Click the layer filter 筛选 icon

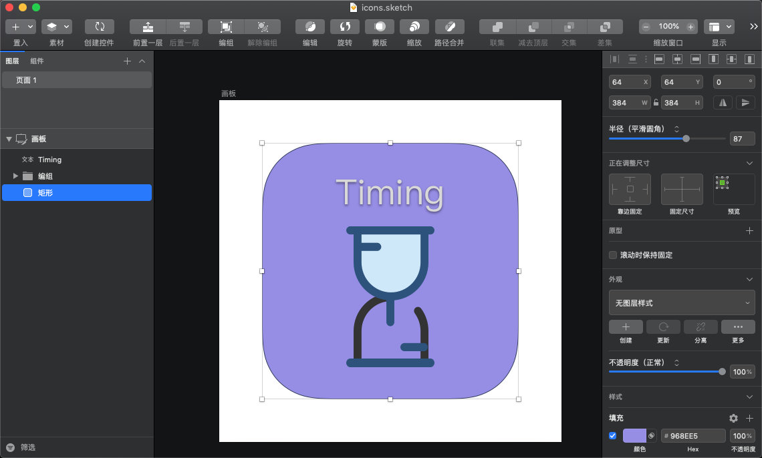click(x=10, y=447)
